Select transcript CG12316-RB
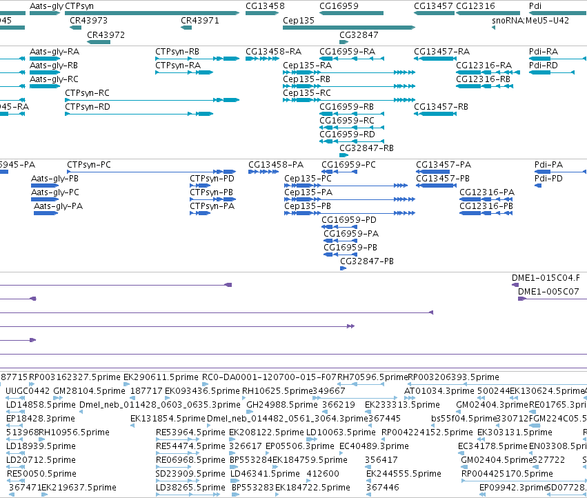 (484, 86)
